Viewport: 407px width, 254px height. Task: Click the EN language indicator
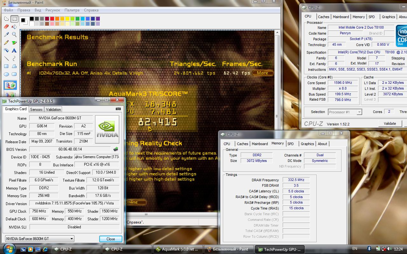355,249
